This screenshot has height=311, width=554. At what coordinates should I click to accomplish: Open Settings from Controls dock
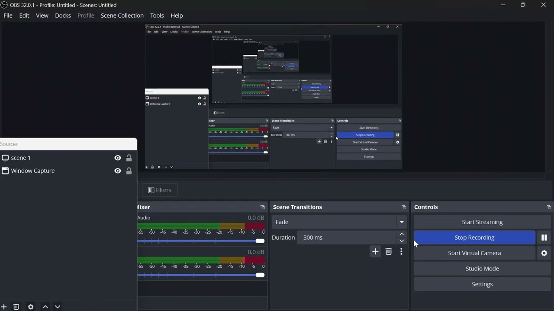[482, 284]
